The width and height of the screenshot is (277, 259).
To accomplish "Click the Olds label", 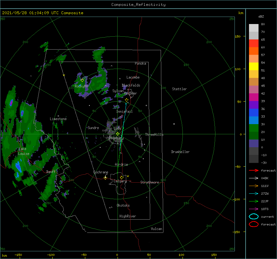I will click(117, 128).
